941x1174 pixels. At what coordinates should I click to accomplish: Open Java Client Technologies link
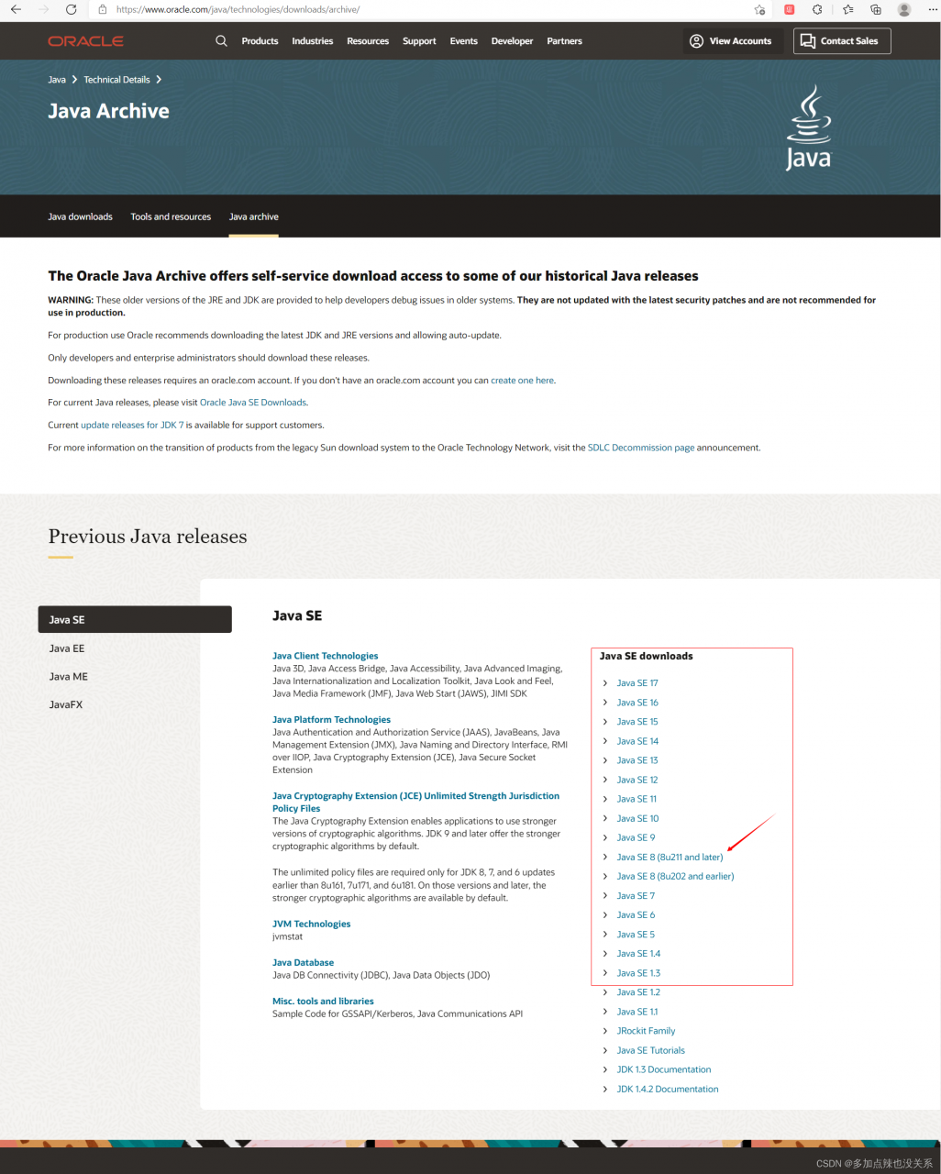click(326, 656)
